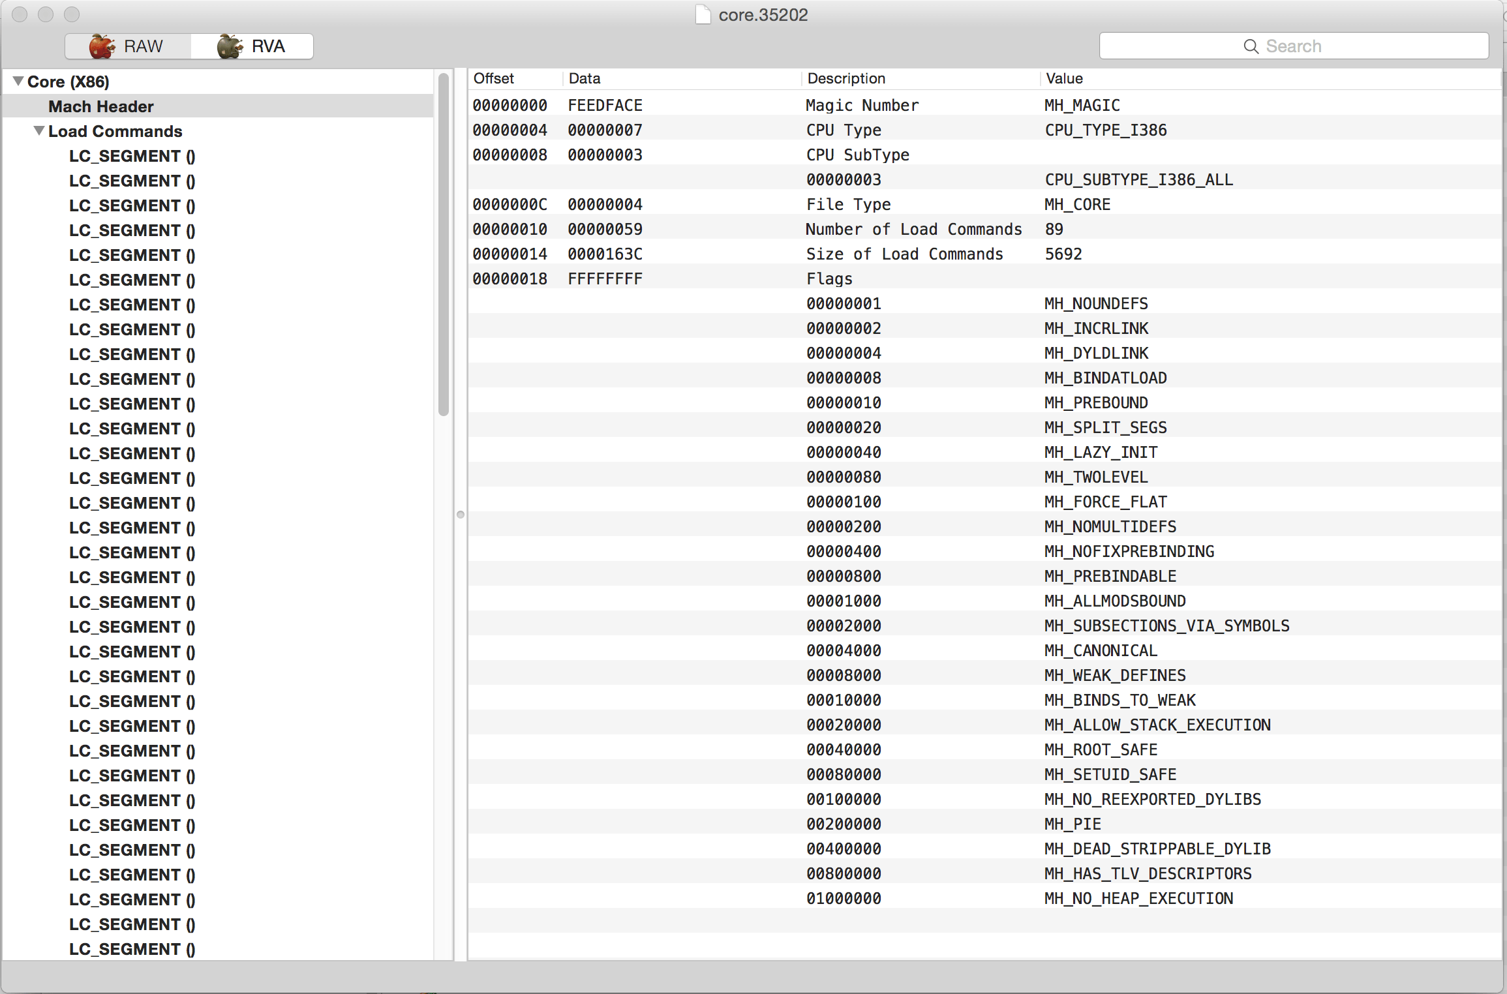Click the Description column header

click(x=846, y=78)
